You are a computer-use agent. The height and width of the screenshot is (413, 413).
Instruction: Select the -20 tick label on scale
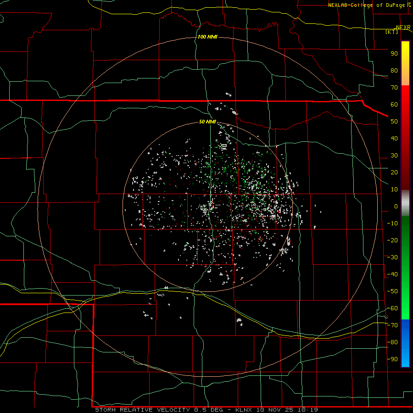pyautogui.click(x=392, y=240)
